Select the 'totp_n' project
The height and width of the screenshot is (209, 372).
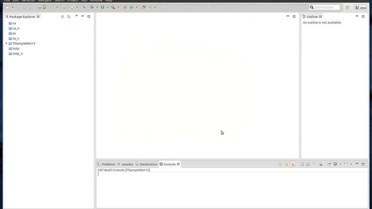tap(16, 54)
